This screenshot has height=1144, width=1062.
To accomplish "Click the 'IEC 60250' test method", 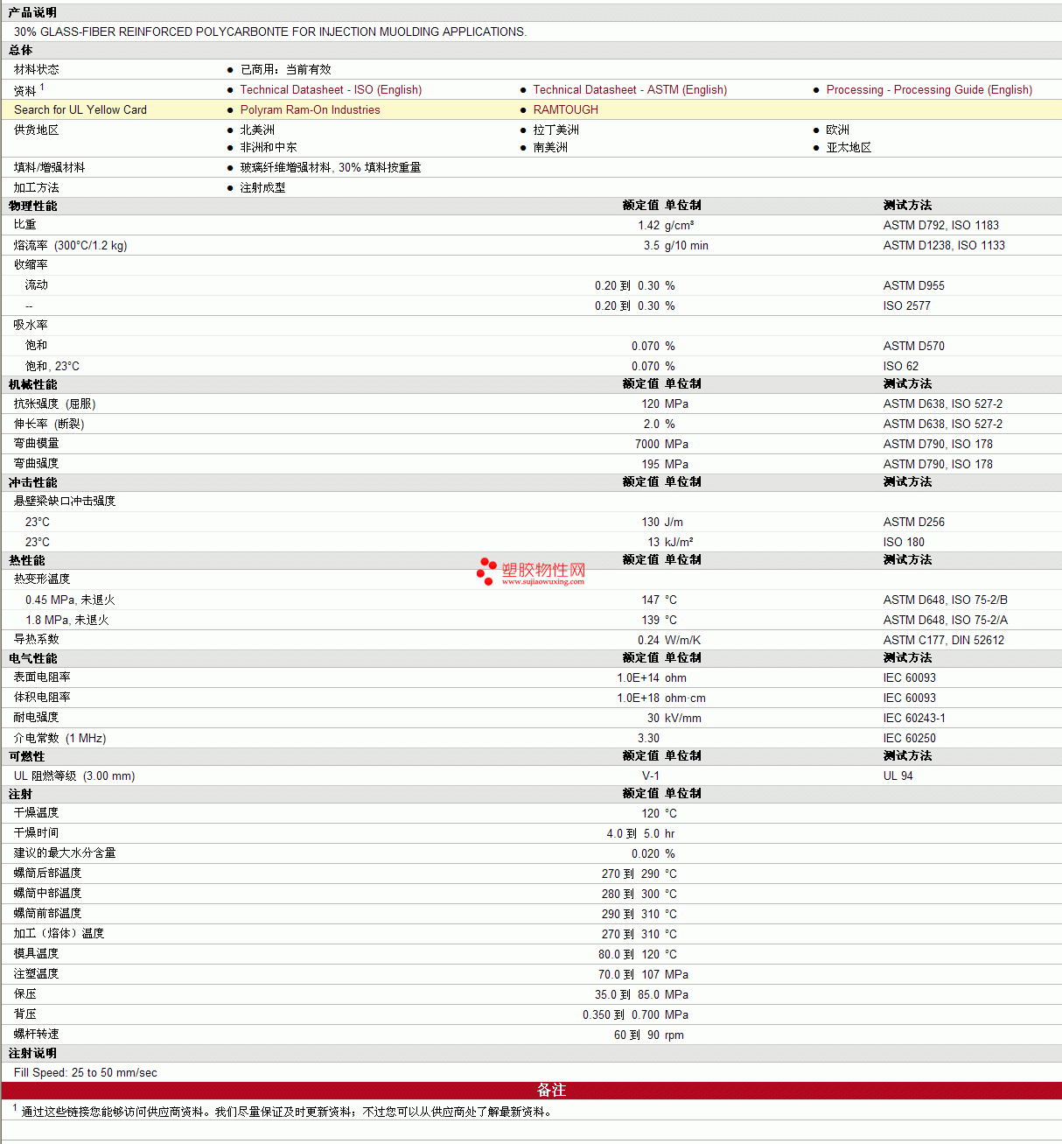I will click(x=910, y=739).
